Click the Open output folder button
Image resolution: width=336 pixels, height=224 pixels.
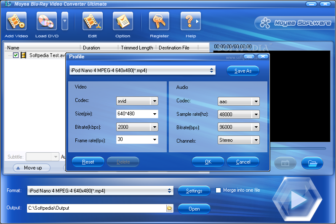[x=194, y=208]
